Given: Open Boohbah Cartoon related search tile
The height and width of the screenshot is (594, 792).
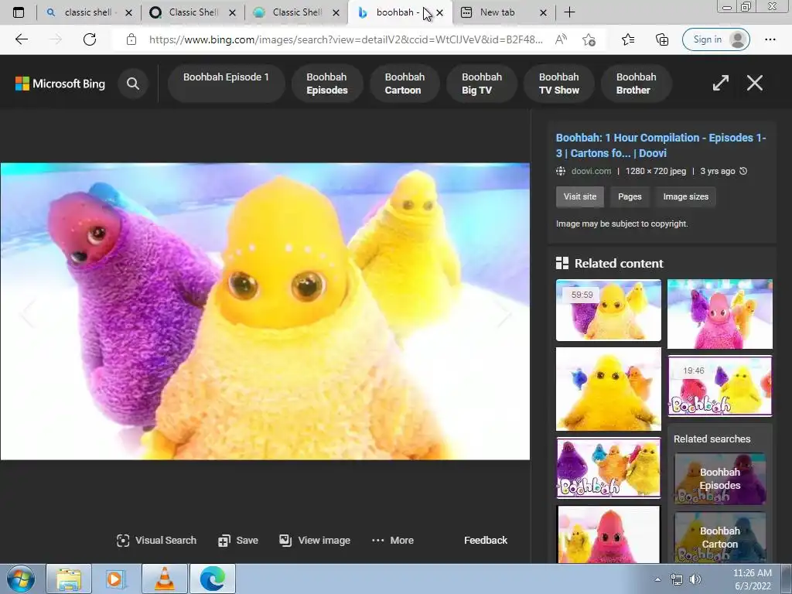Looking at the screenshot, I should 720,538.
